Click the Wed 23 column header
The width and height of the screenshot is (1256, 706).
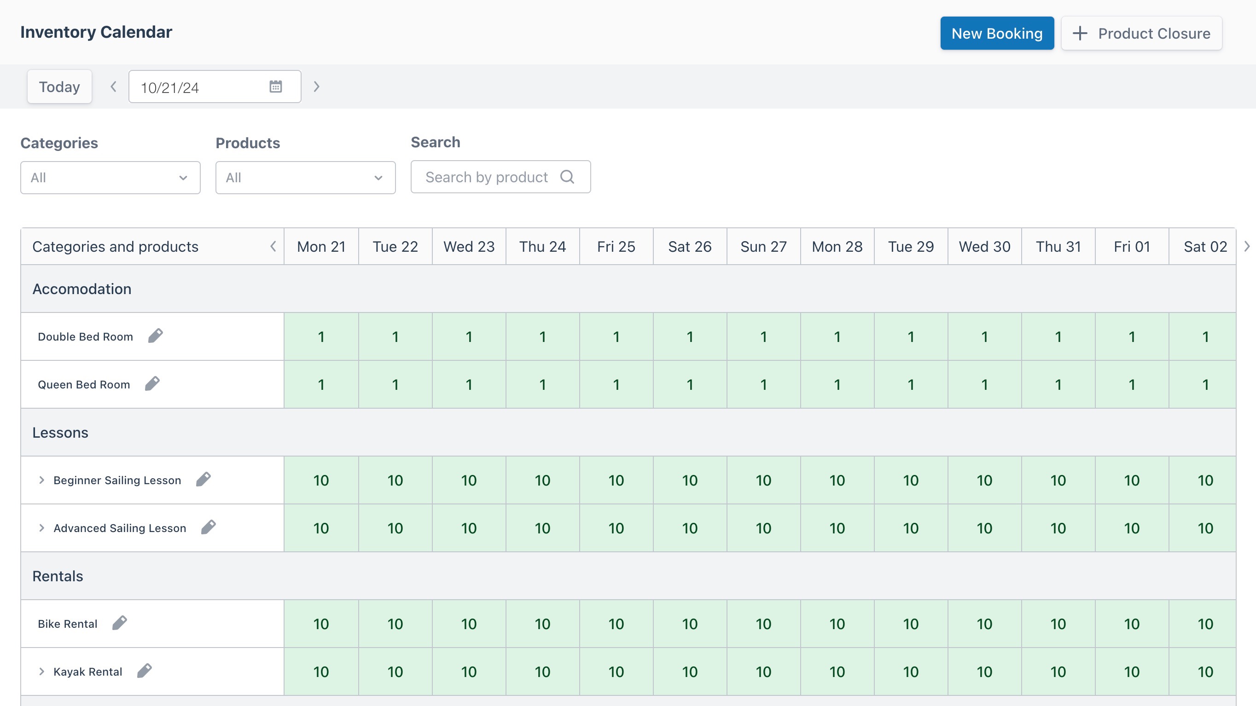pyautogui.click(x=469, y=247)
